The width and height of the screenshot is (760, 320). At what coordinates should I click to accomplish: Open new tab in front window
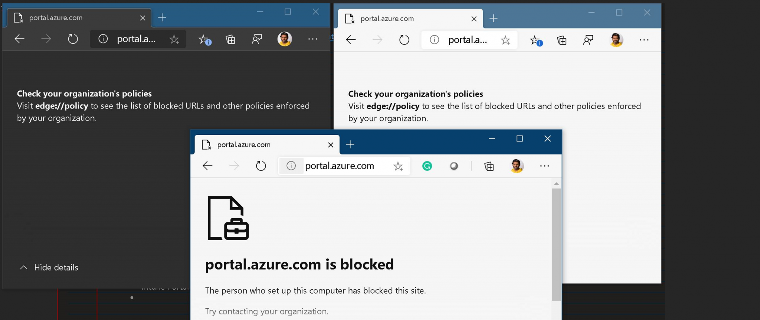point(350,144)
